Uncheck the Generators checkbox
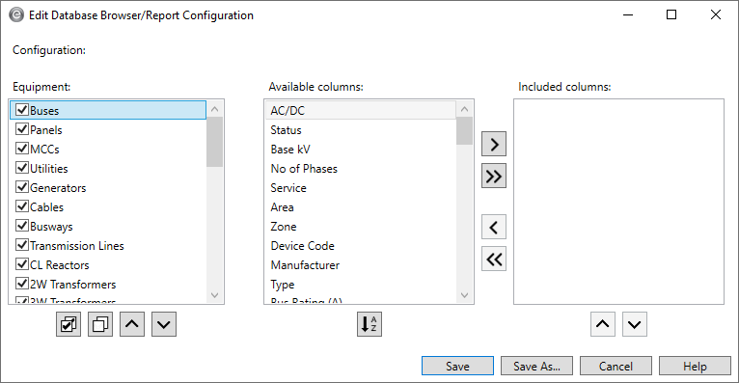Image resolution: width=739 pixels, height=383 pixels. click(x=22, y=187)
